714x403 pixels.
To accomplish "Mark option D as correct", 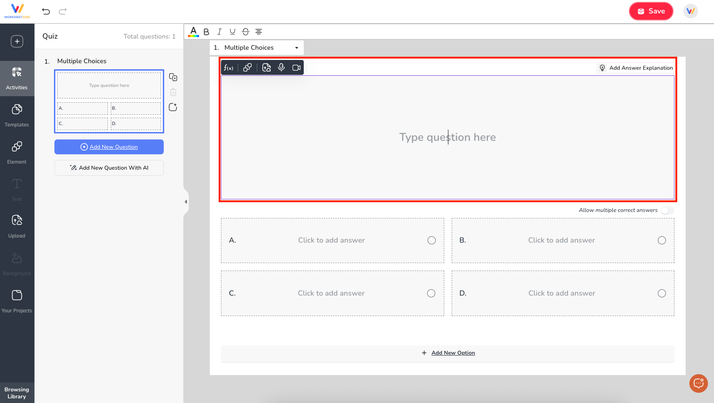I will coord(662,293).
